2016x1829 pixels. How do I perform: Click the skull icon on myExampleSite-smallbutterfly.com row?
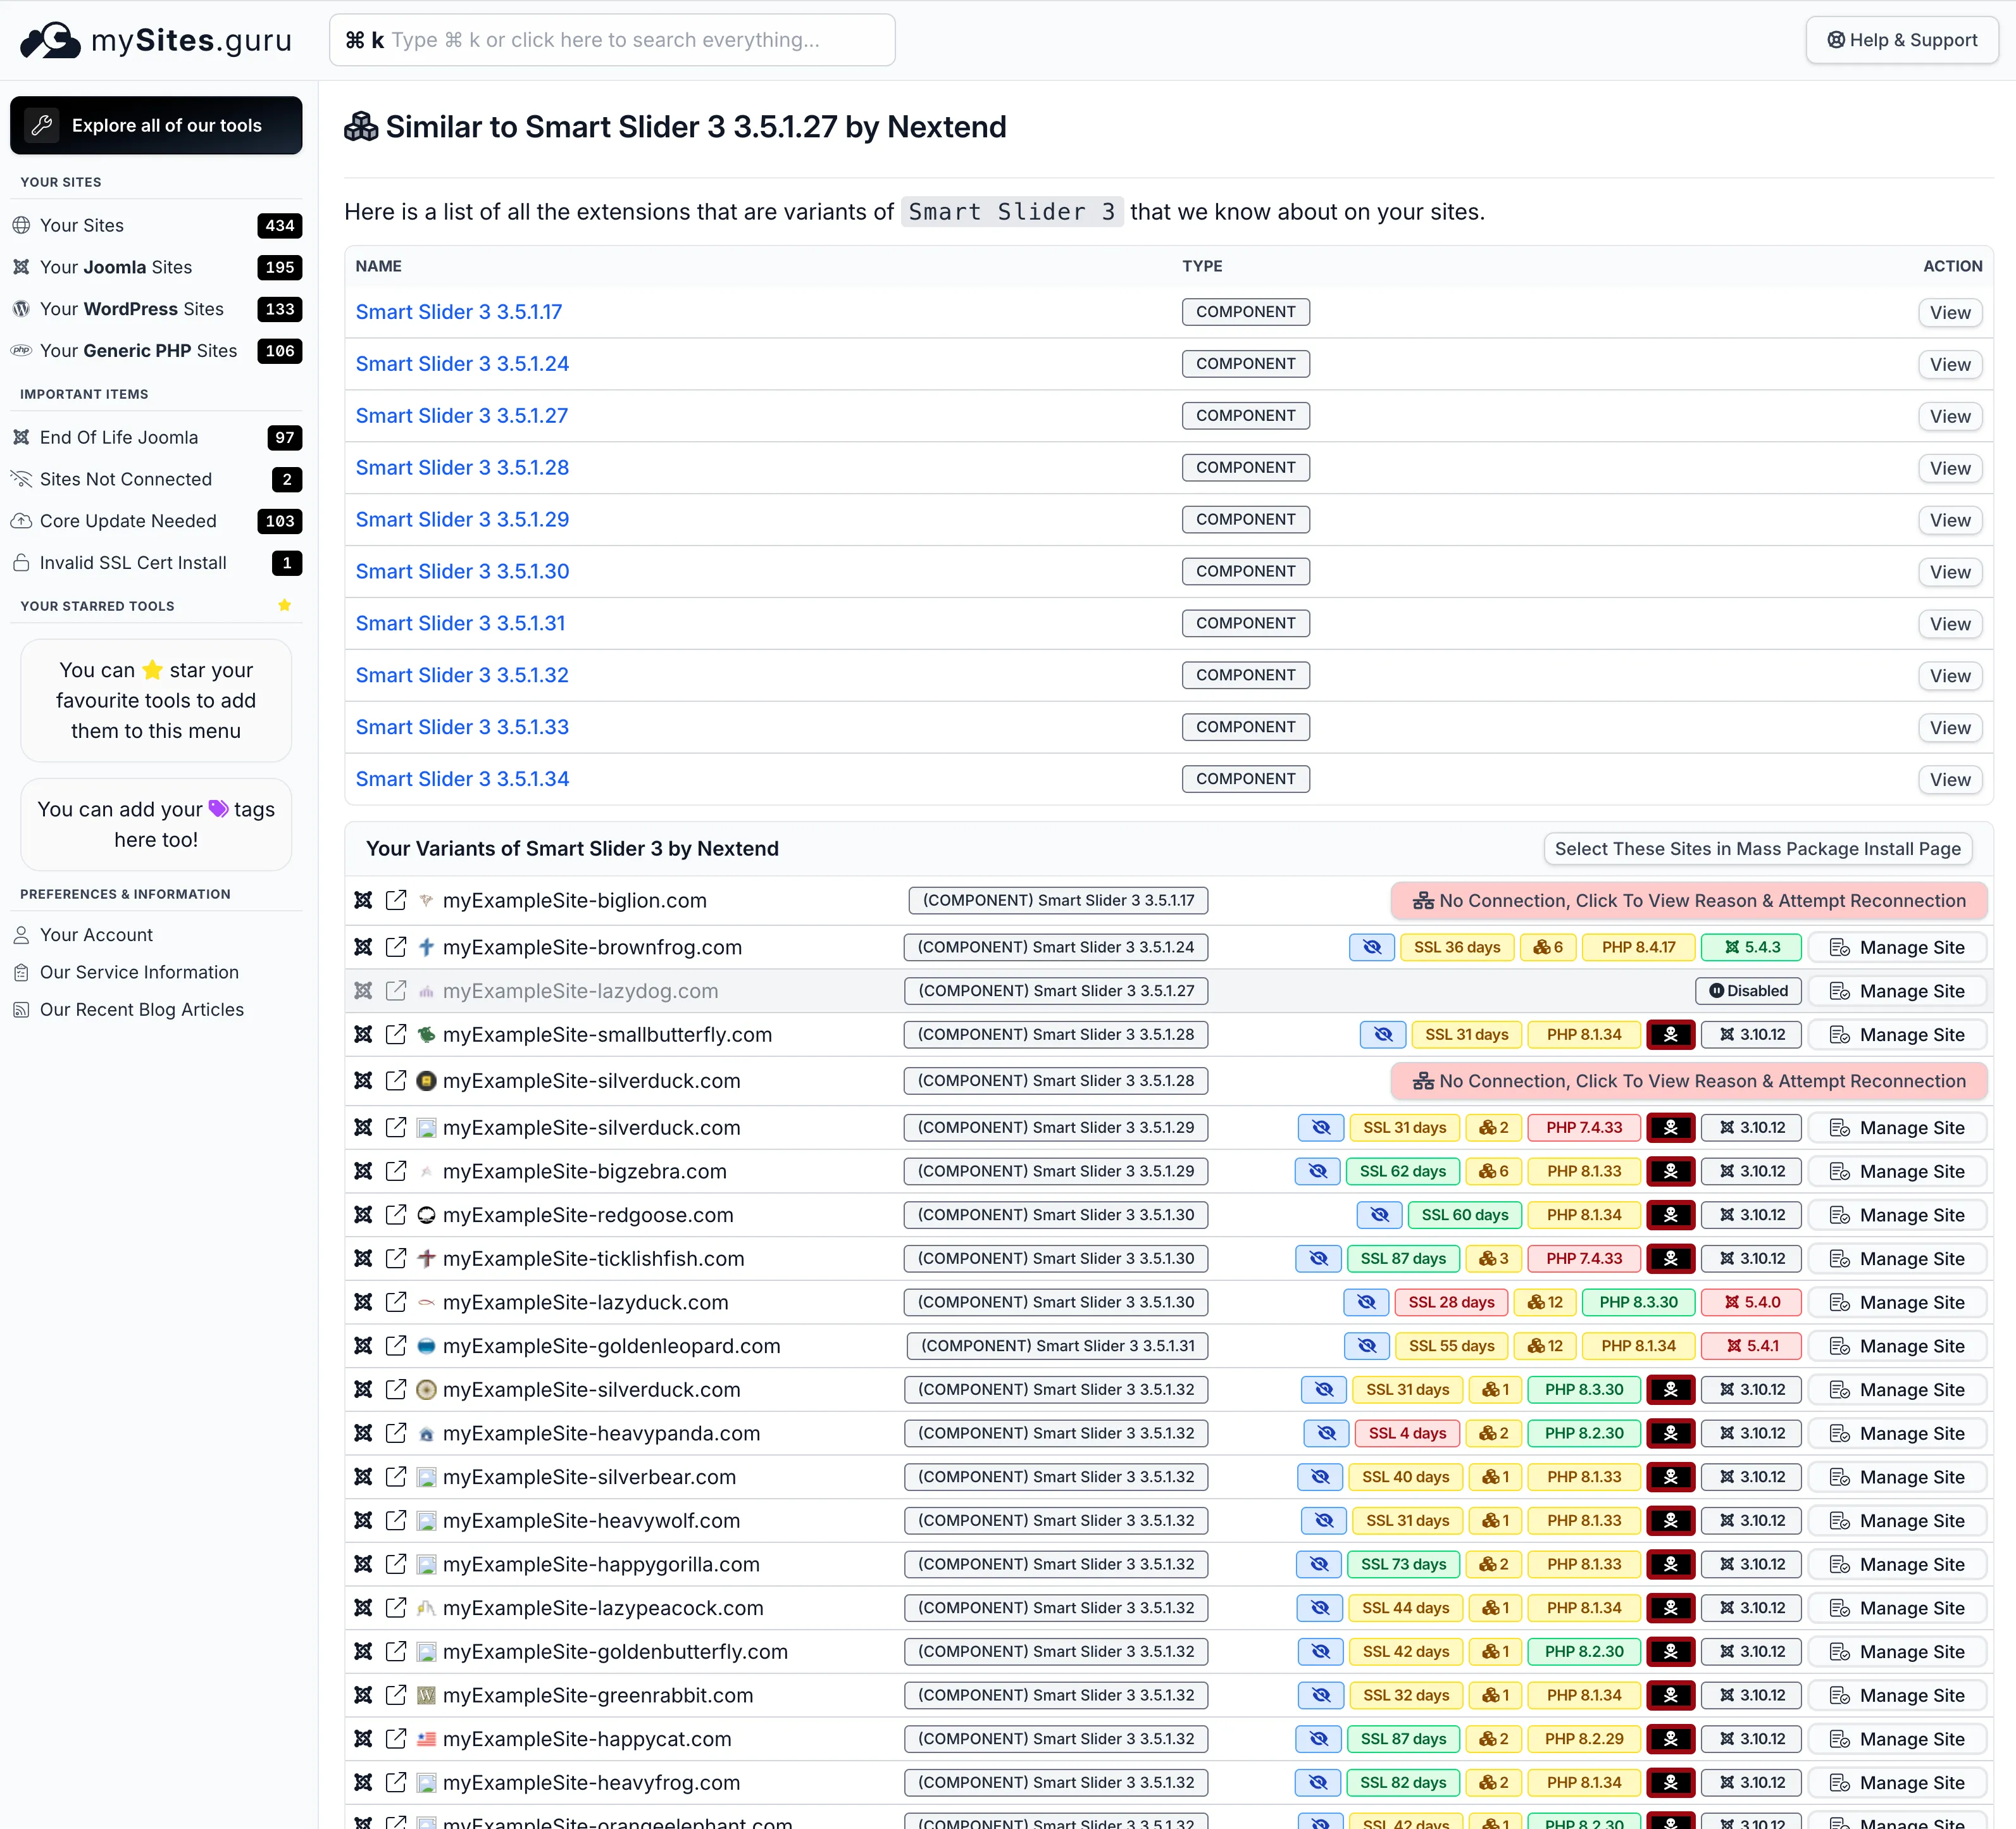point(1671,1034)
